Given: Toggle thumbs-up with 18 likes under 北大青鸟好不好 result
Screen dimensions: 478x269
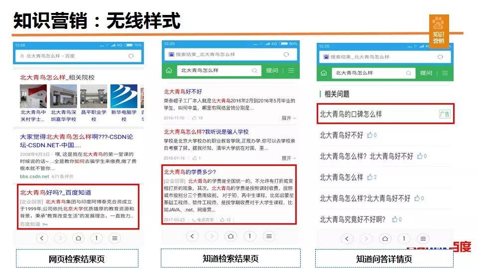Looking at the screenshot, I should [198, 118].
